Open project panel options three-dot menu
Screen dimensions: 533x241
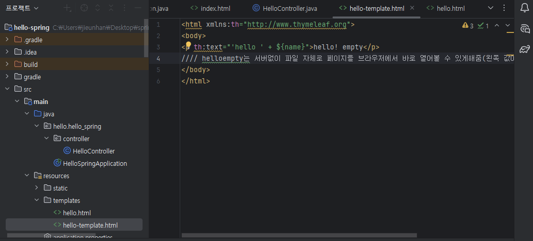coord(124,8)
